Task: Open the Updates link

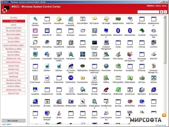Action: tap(151, 6)
